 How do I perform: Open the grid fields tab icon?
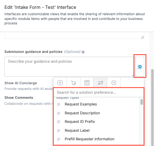click(x=60, y=83)
